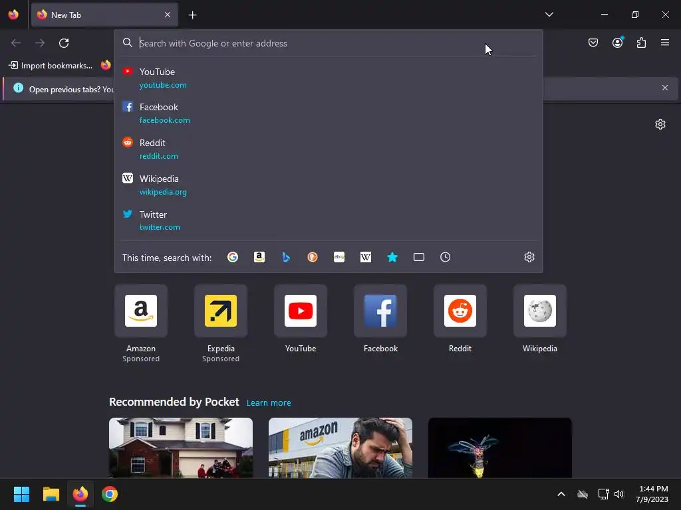
Task: Open Learn more Pocket link
Action: pyautogui.click(x=269, y=403)
